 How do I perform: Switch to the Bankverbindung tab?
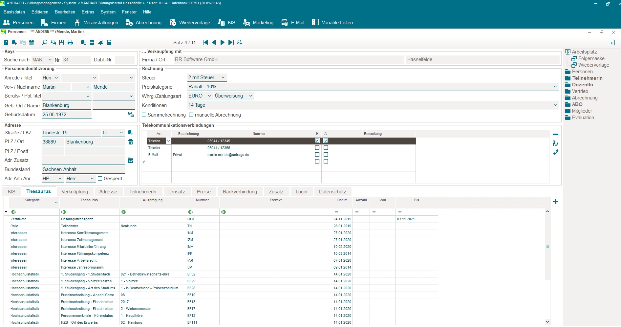tap(240, 192)
